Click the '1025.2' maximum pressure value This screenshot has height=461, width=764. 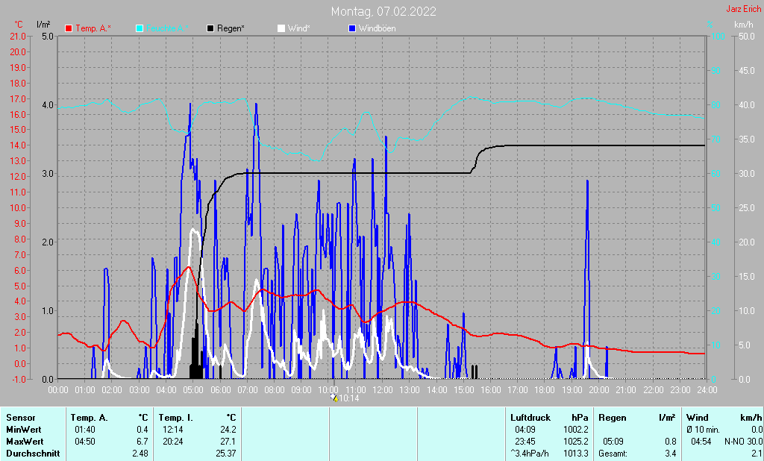576,442
